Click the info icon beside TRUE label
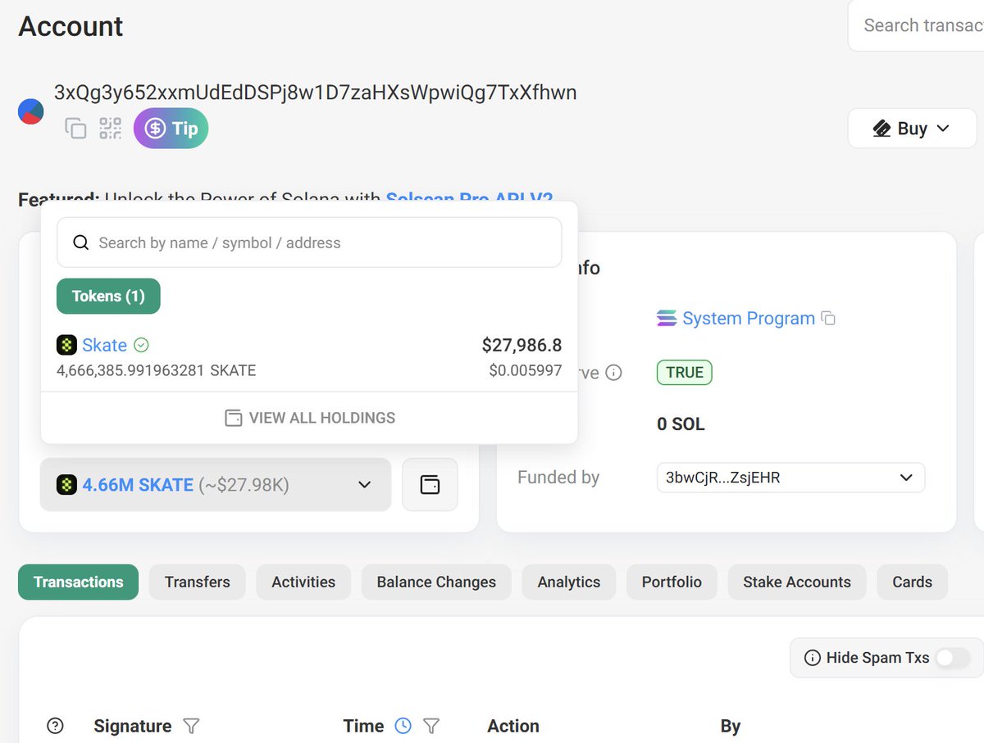The height and width of the screenshot is (743, 984). pyautogui.click(x=613, y=373)
